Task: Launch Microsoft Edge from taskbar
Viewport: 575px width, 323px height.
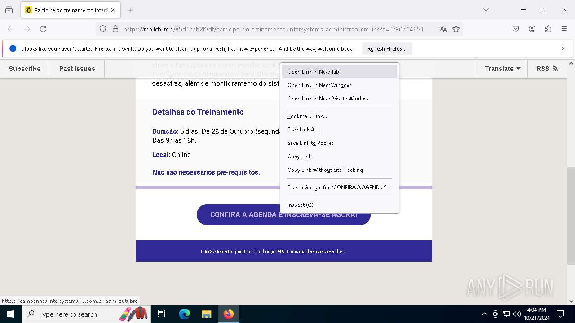Action: (185, 314)
